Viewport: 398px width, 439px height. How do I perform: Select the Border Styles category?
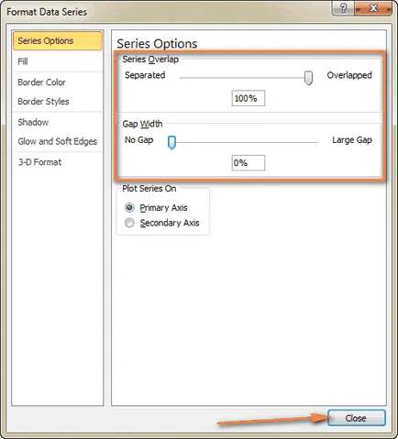58,102
